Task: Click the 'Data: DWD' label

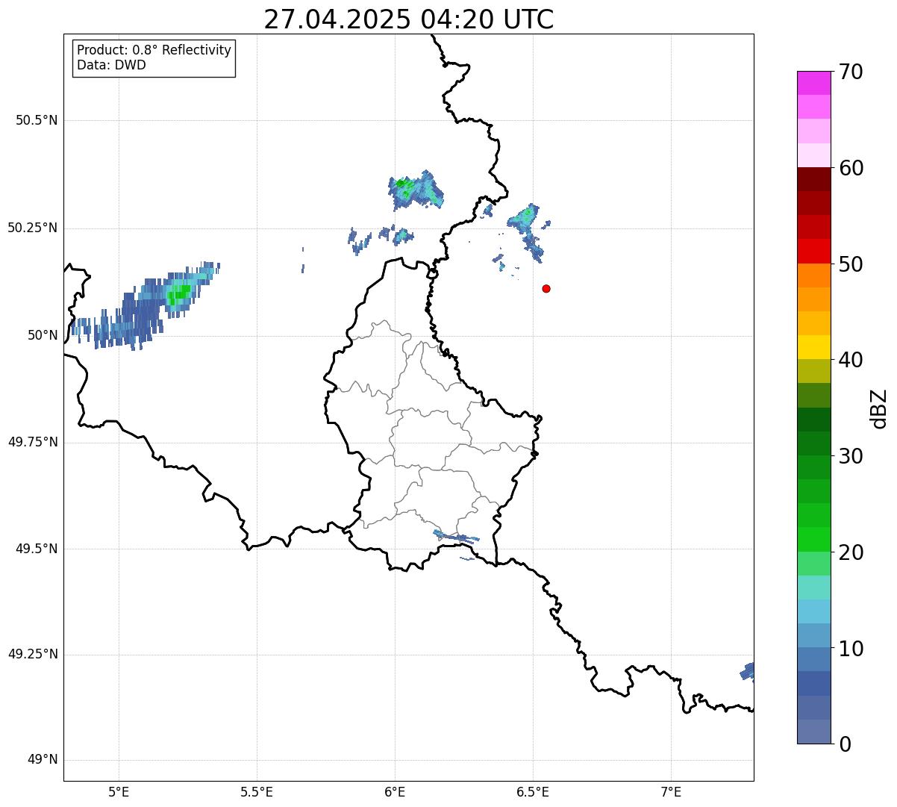Action: point(111,65)
